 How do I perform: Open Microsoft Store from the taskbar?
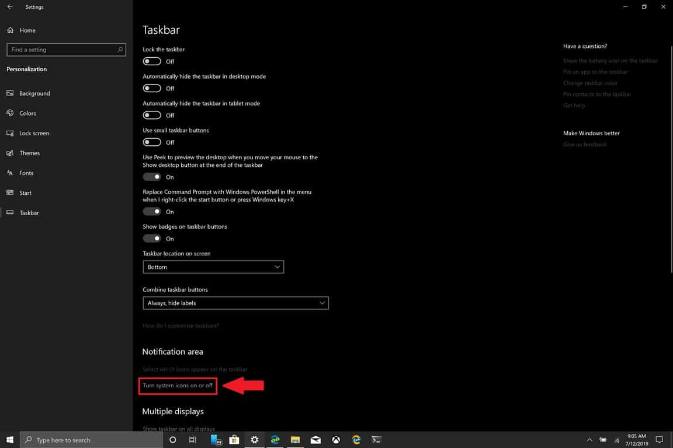pyautogui.click(x=234, y=440)
